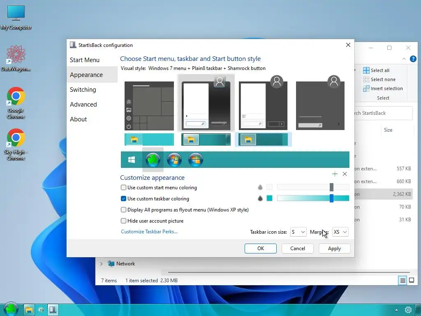421x316 pixels.
Task: Click StartIsBack configuration taskbar icon
Action: pos(53,310)
